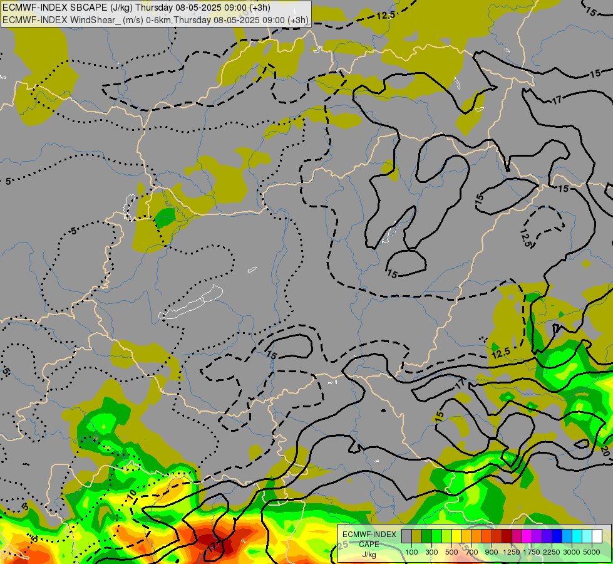Click the orange swatch above the 700 label
The height and width of the screenshot is (564, 613).
pyautogui.click(x=477, y=536)
